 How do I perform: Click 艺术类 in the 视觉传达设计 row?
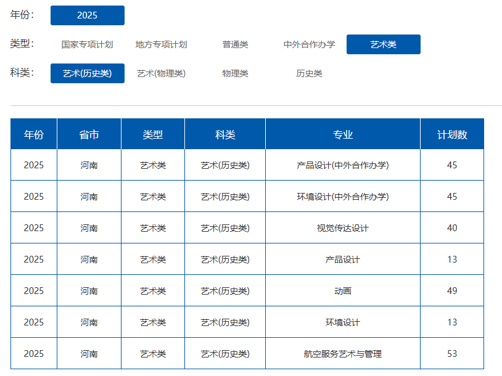point(153,228)
